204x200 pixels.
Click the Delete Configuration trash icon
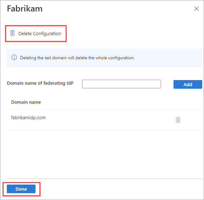coord(12,33)
